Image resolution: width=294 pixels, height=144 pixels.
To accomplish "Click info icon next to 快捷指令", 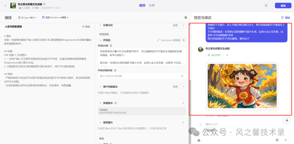I will (115, 103).
